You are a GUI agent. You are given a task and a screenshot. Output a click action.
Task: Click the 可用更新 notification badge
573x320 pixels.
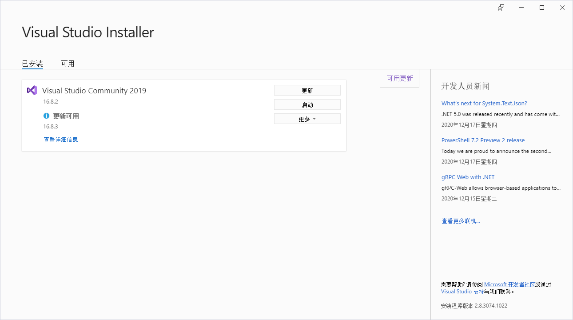[x=399, y=78]
